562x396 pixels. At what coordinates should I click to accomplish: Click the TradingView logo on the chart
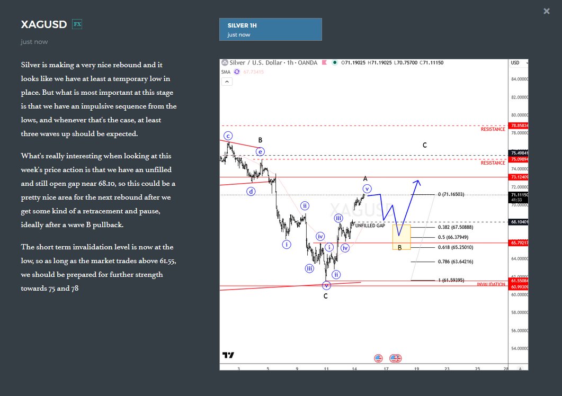click(228, 355)
